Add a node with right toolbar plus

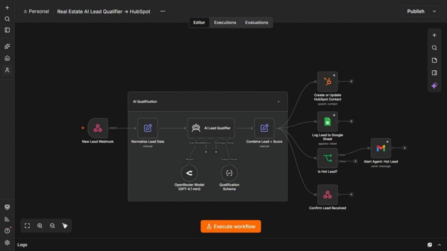434,35
